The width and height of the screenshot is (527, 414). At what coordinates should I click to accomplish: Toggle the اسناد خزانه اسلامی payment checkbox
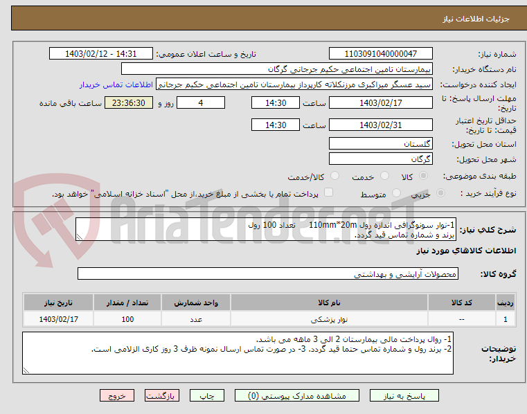tap(328, 192)
